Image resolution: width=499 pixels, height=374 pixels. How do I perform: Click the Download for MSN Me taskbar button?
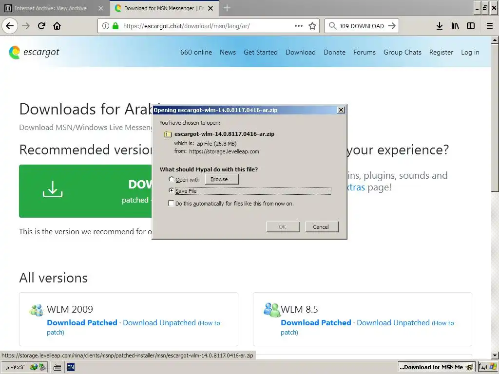[436, 367]
